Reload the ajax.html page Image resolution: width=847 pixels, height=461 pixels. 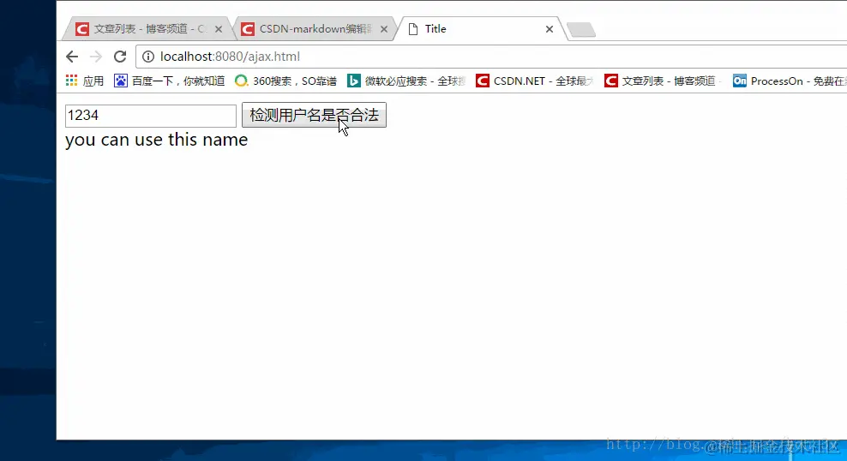click(x=120, y=57)
